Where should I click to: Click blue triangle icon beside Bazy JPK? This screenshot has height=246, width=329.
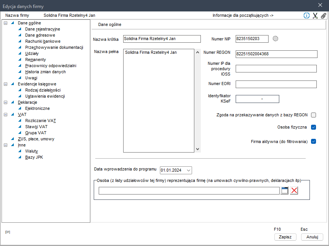pos(20,157)
